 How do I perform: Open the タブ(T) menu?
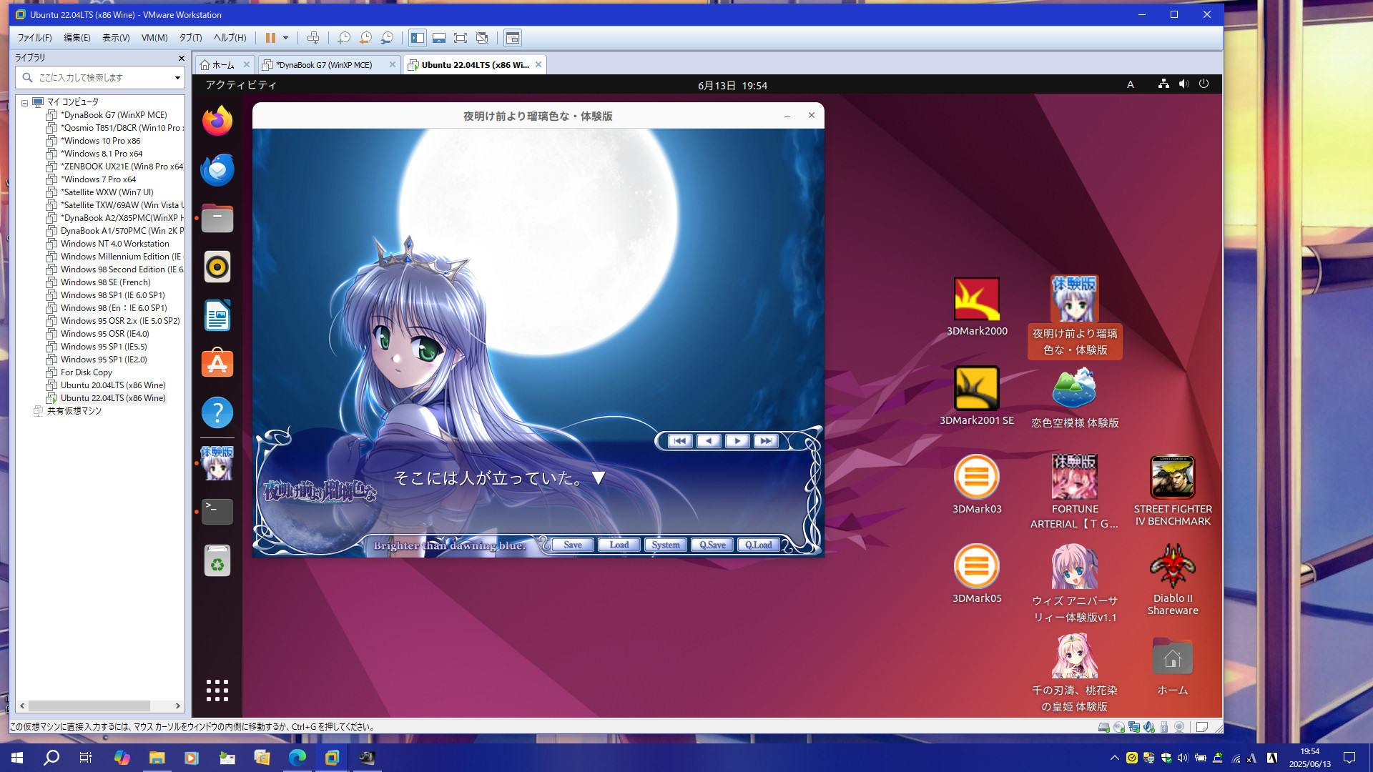point(190,38)
